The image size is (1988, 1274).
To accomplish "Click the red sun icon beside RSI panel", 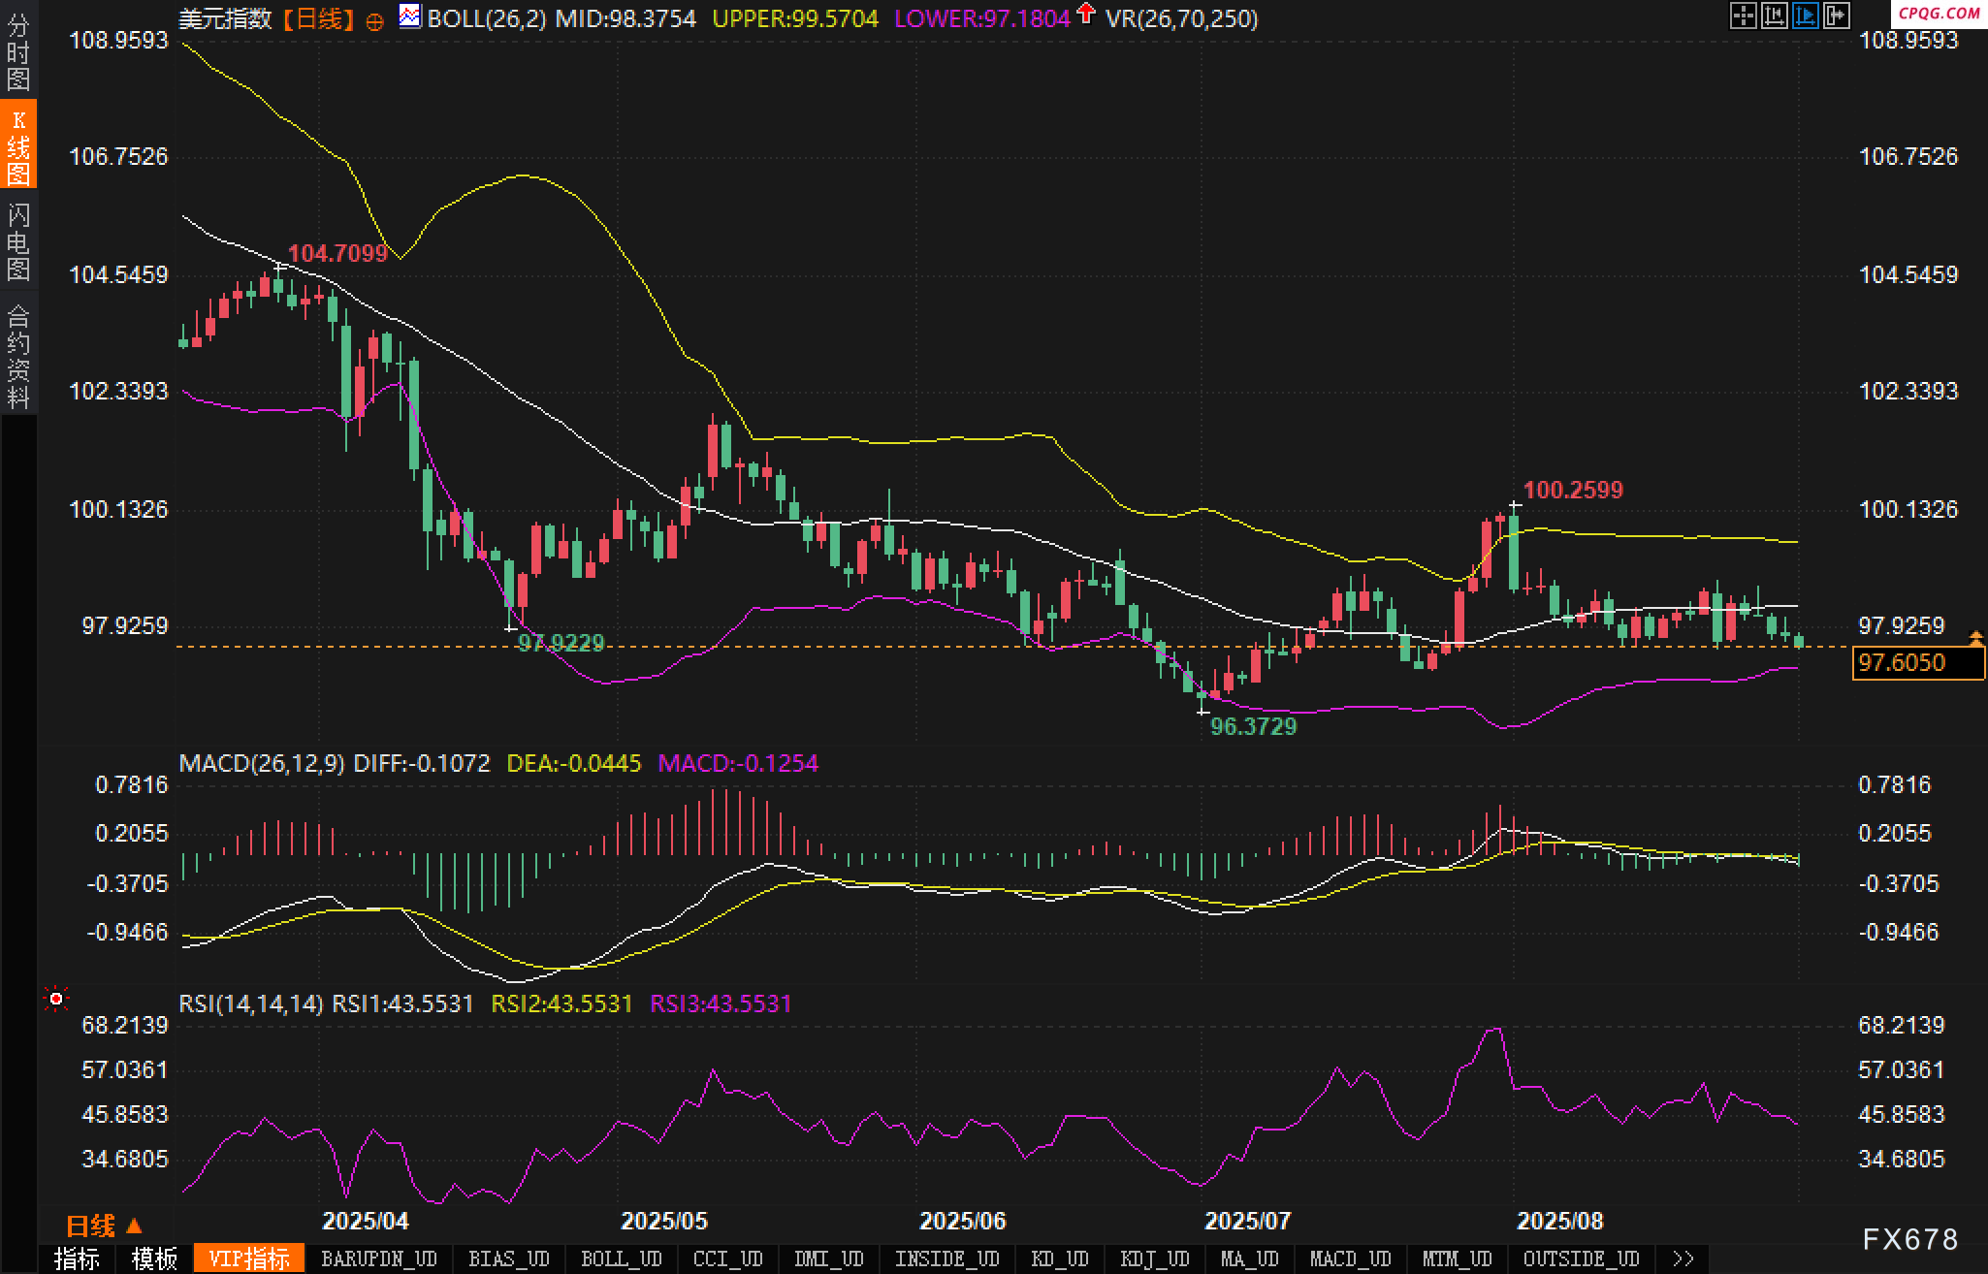I will tap(56, 999).
